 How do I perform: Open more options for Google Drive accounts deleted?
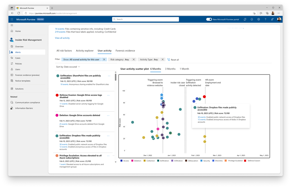[x=108, y=116]
